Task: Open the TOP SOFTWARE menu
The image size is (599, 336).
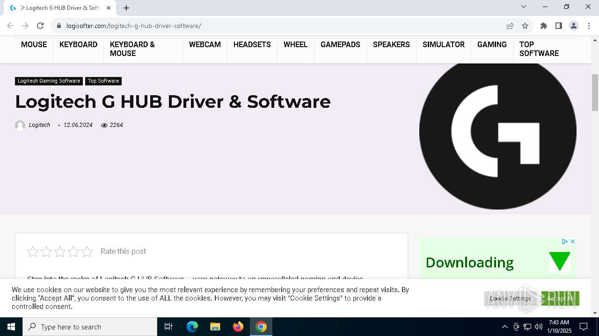Action: pos(539,49)
